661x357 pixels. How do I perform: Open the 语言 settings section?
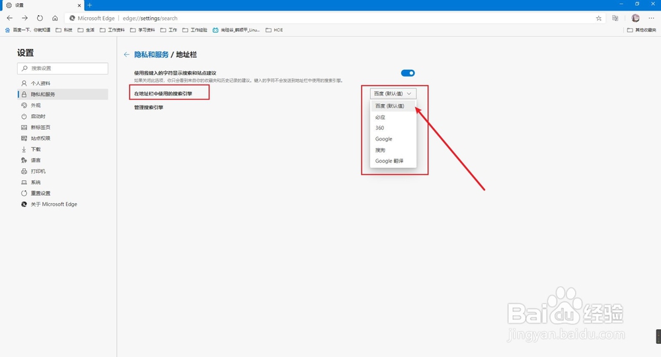(x=63, y=160)
